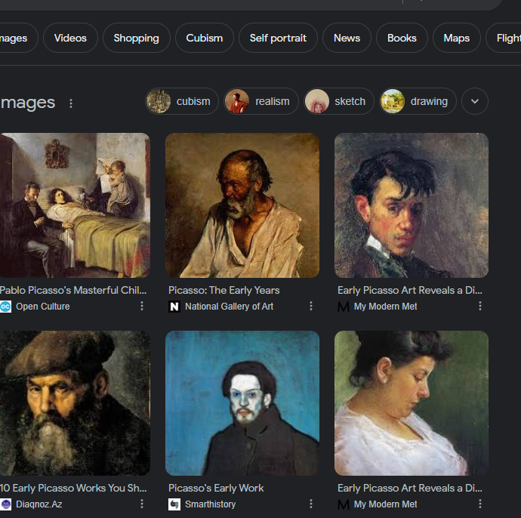Click the drawing chip thumbnail image
Screen dimensions: 521x518
[393, 101]
